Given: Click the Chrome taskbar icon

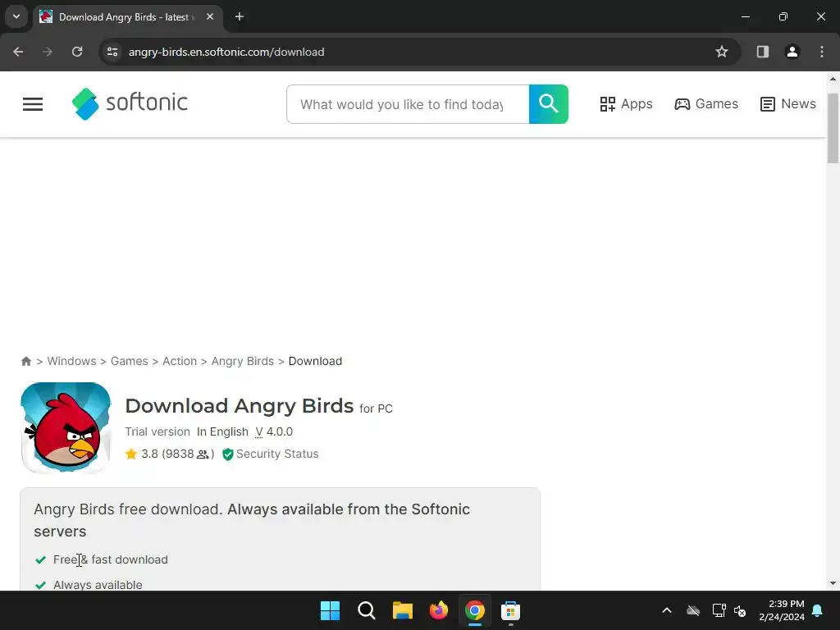Looking at the screenshot, I should (475, 610).
